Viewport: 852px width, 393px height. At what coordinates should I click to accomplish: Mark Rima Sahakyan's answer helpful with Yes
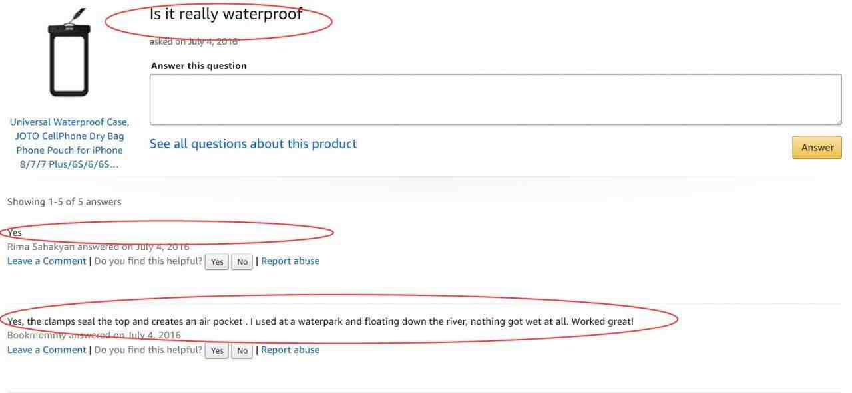[217, 262]
